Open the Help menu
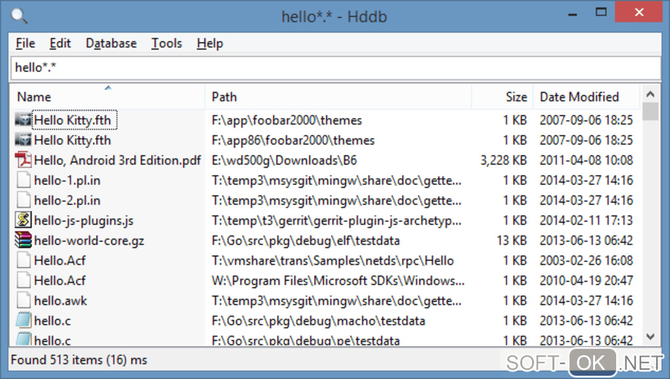 [210, 43]
